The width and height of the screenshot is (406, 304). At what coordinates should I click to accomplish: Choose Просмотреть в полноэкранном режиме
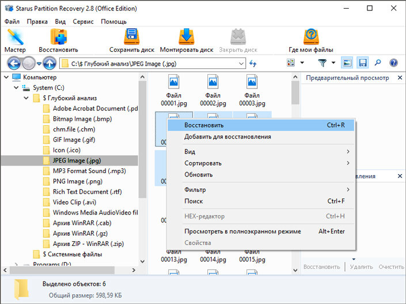(261, 232)
